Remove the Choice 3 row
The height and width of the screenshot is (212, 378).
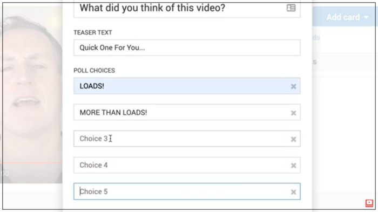tap(293, 139)
